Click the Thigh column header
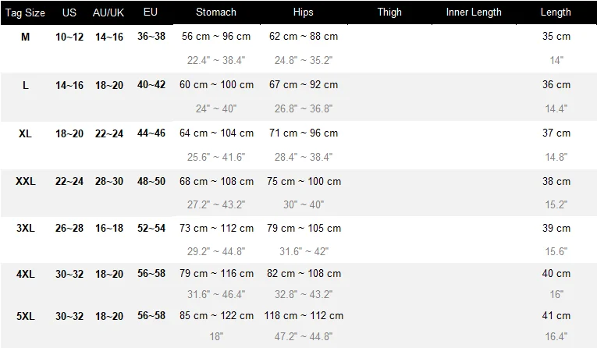The width and height of the screenshot is (597, 348). pos(389,12)
